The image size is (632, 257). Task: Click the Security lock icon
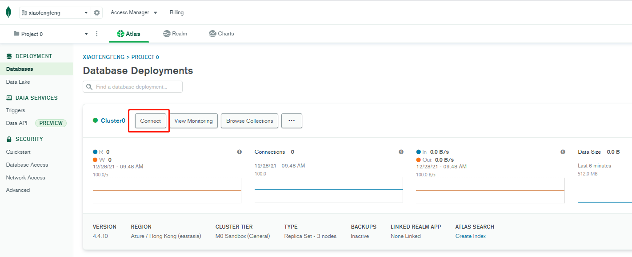pos(9,139)
